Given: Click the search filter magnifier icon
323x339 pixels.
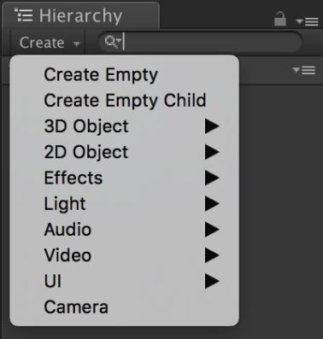Looking at the screenshot, I should [113, 42].
